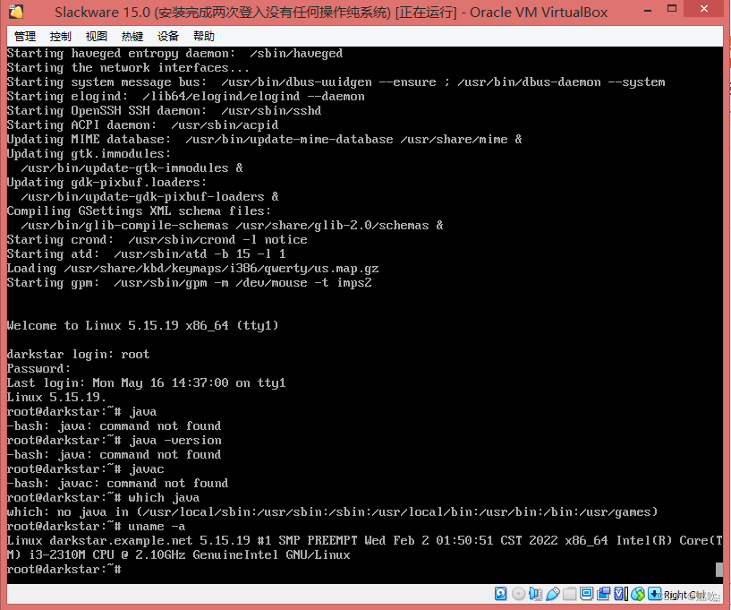The width and height of the screenshot is (731, 610).
Task: Open the 热键 menu
Action: (x=131, y=36)
